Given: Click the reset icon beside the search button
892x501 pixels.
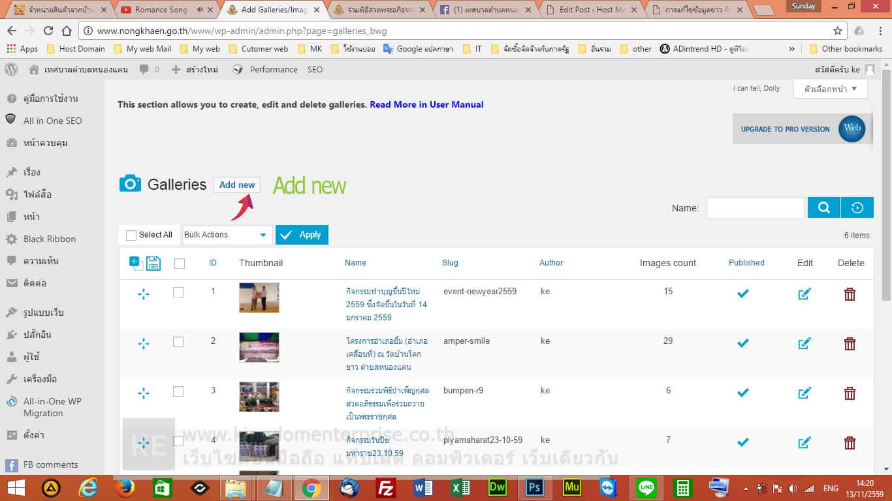Looking at the screenshot, I should pyautogui.click(x=857, y=207).
